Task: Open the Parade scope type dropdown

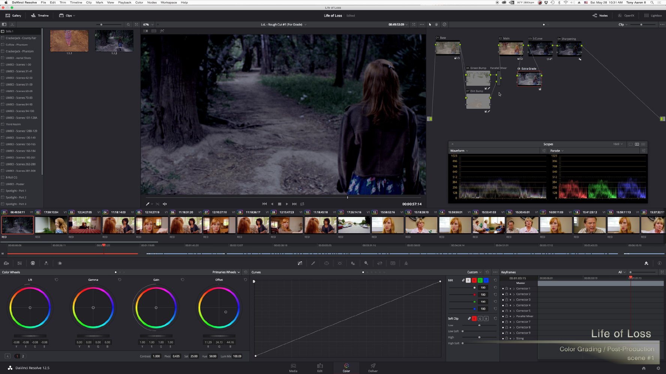Action: pyautogui.click(x=557, y=151)
